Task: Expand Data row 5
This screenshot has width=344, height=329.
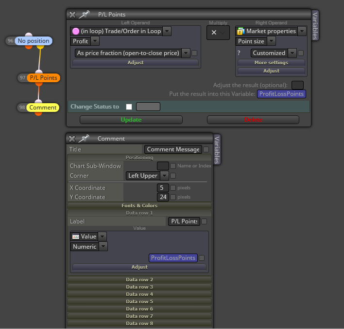Action: 139,302
